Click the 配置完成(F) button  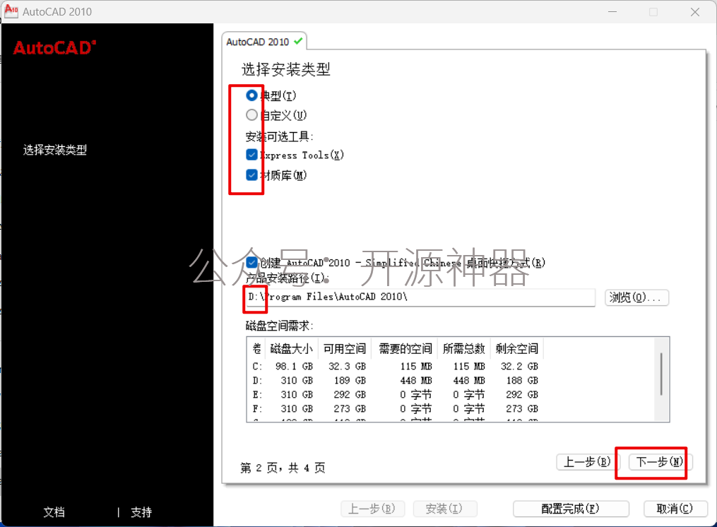571,508
